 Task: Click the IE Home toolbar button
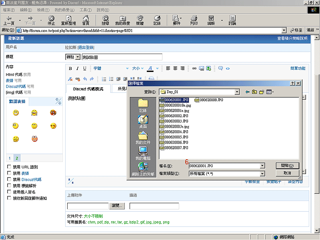pyautogui.click(x=86, y=20)
